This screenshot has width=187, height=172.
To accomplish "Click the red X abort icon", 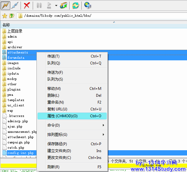I will (27, 5).
